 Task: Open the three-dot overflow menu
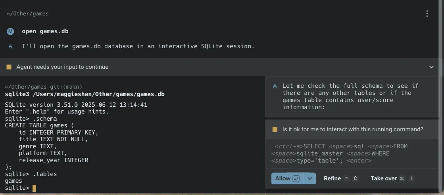(427, 14)
